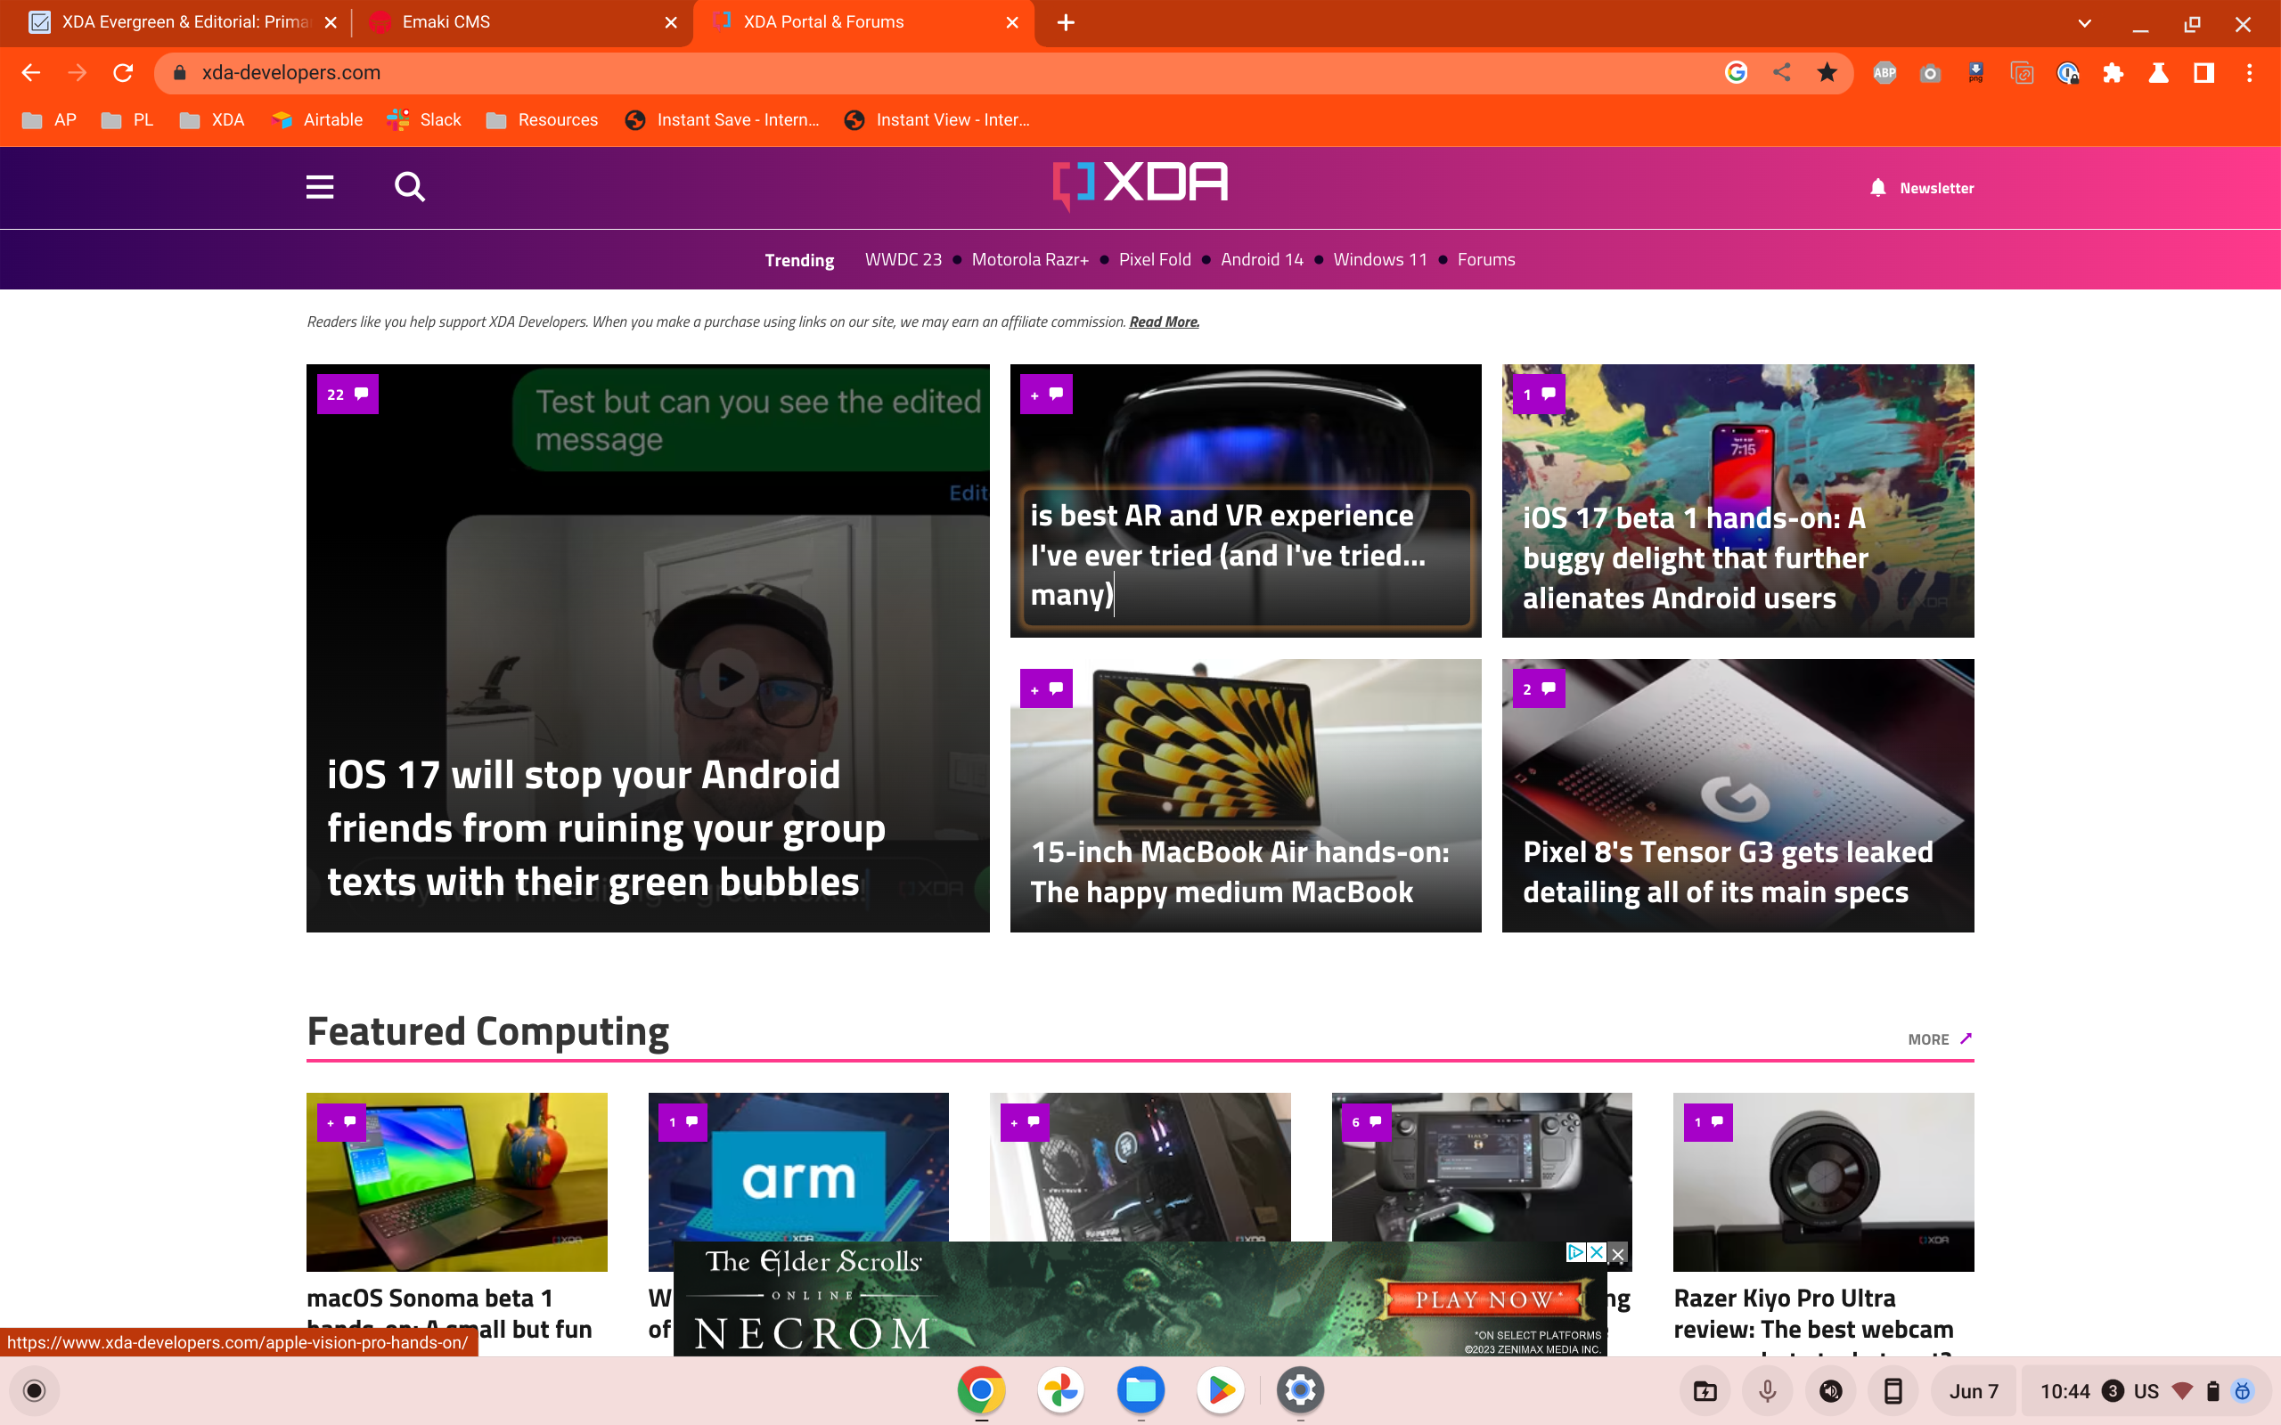The width and height of the screenshot is (2281, 1425).
Task: Click the XDA site search icon
Action: [x=409, y=187]
